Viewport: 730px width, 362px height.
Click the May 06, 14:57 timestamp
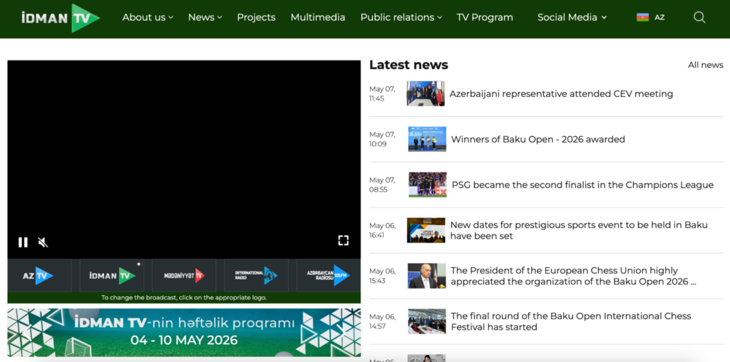(382, 321)
